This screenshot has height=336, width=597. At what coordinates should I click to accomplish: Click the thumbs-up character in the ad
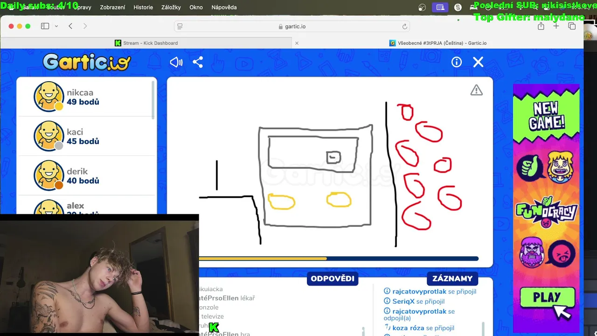point(531,167)
